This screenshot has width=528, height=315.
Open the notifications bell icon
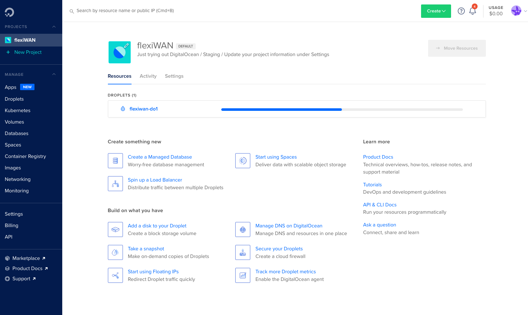point(472,11)
